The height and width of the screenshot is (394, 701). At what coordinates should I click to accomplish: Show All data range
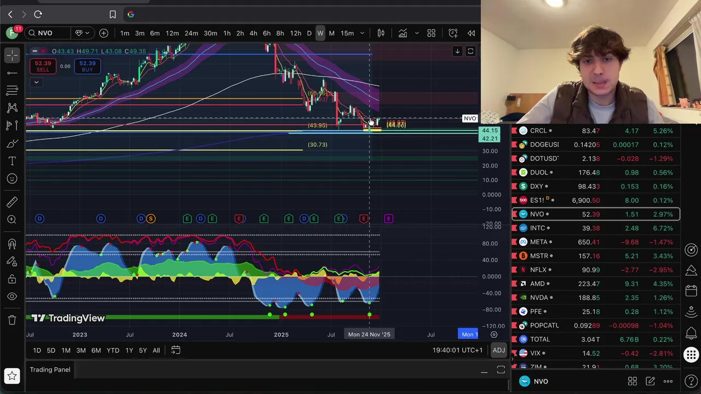click(156, 350)
